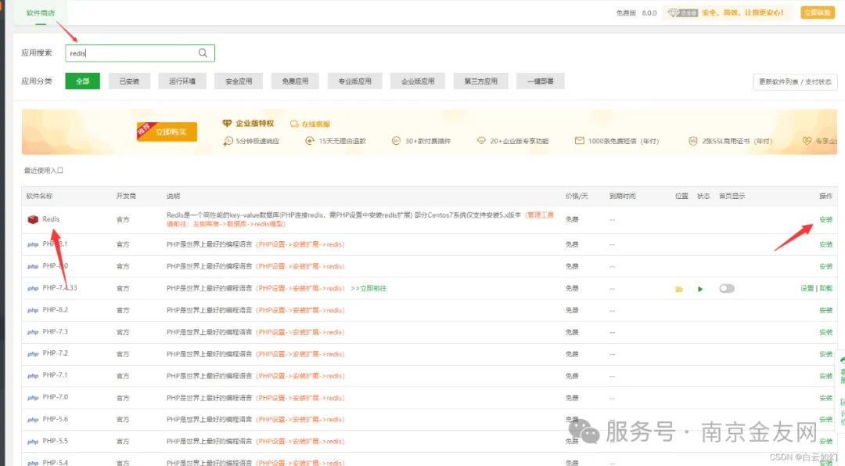Click the PHP-5.6 software name
845x466 pixels.
click(x=55, y=419)
